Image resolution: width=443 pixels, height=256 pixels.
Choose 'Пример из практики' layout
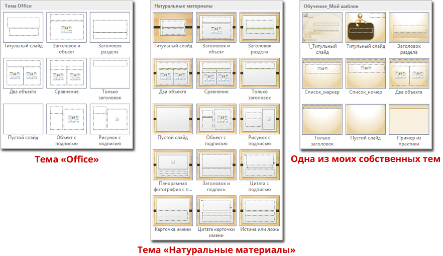[409, 119]
